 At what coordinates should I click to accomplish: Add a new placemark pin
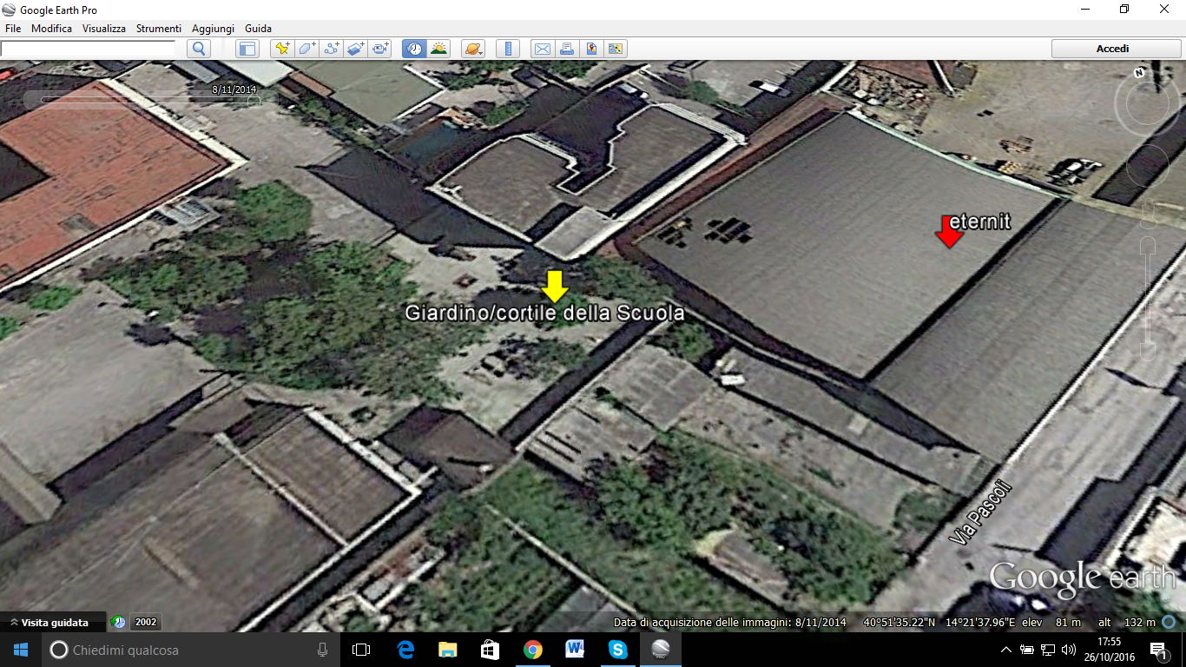(x=281, y=49)
